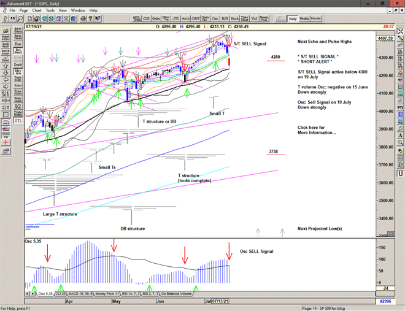This screenshot has width=405, height=311.
Task: Click the Auto Gann tool icon
Action: [18, 30]
